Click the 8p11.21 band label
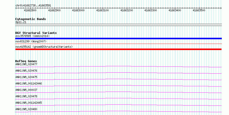Screen dimensions: 229x115 (x=21, y=22)
